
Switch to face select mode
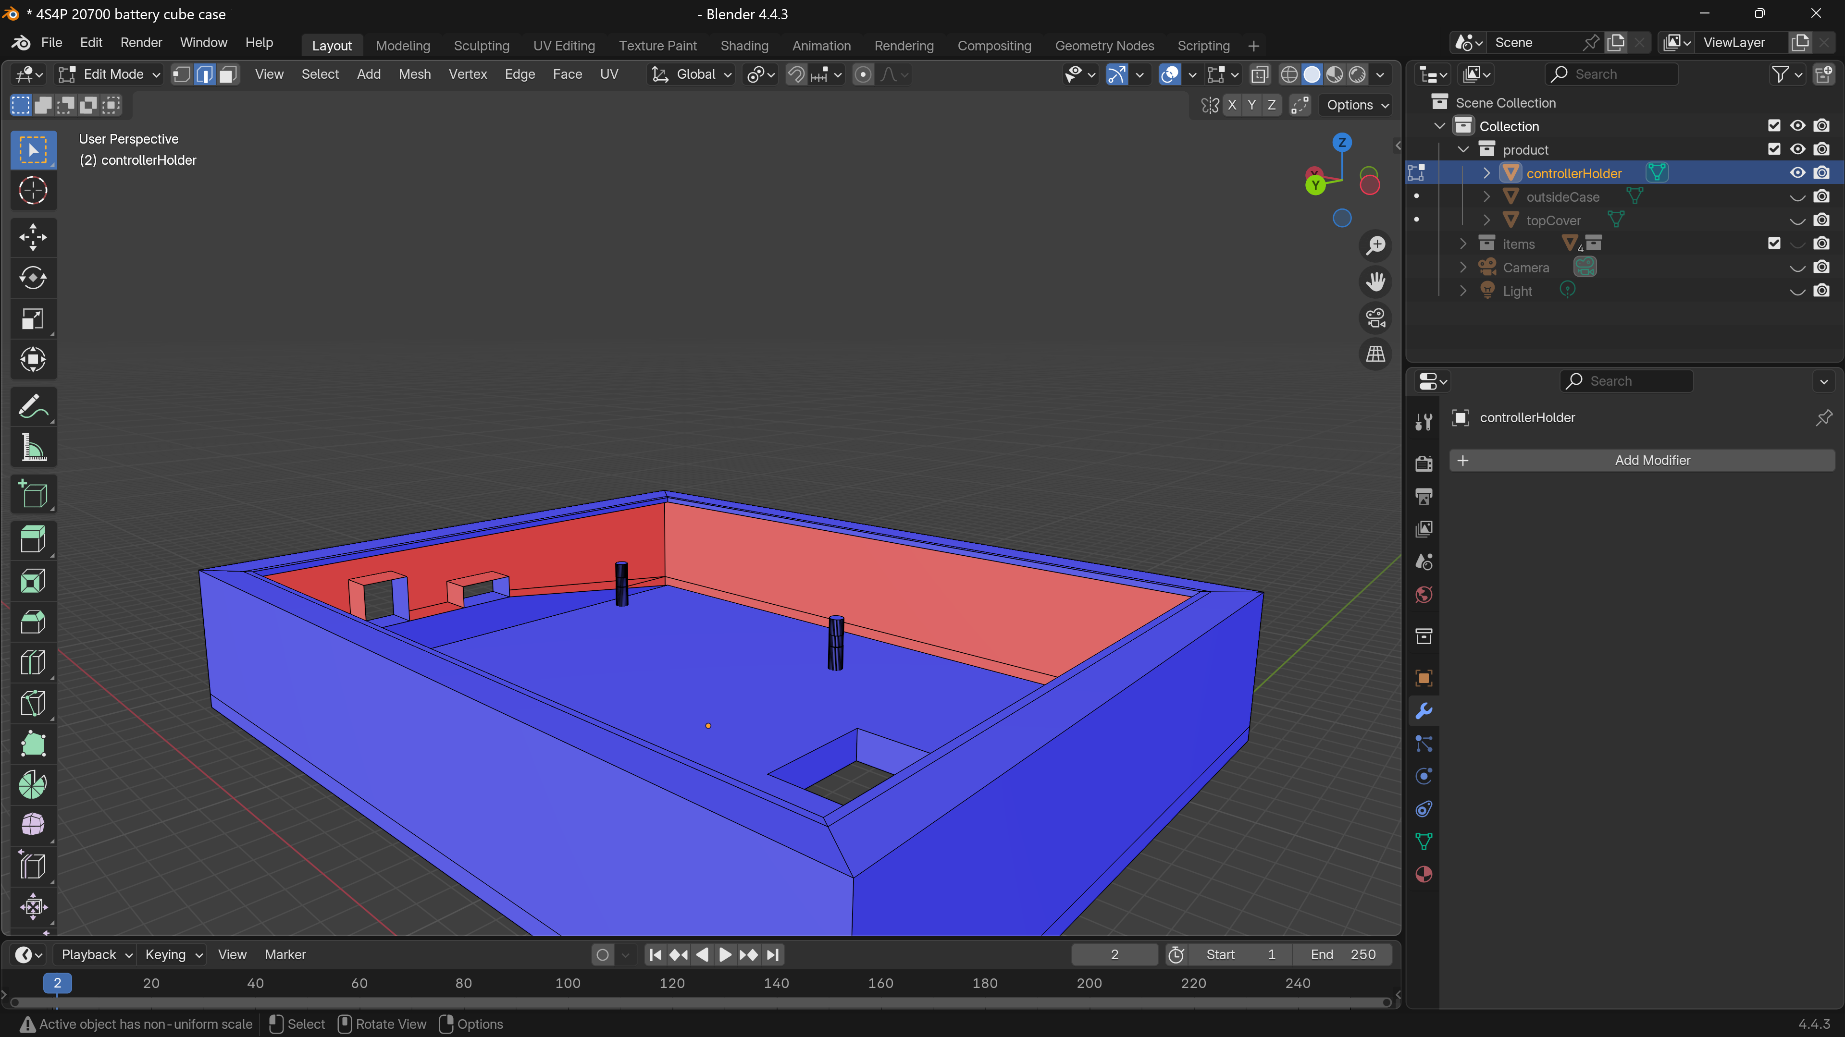pyautogui.click(x=228, y=74)
